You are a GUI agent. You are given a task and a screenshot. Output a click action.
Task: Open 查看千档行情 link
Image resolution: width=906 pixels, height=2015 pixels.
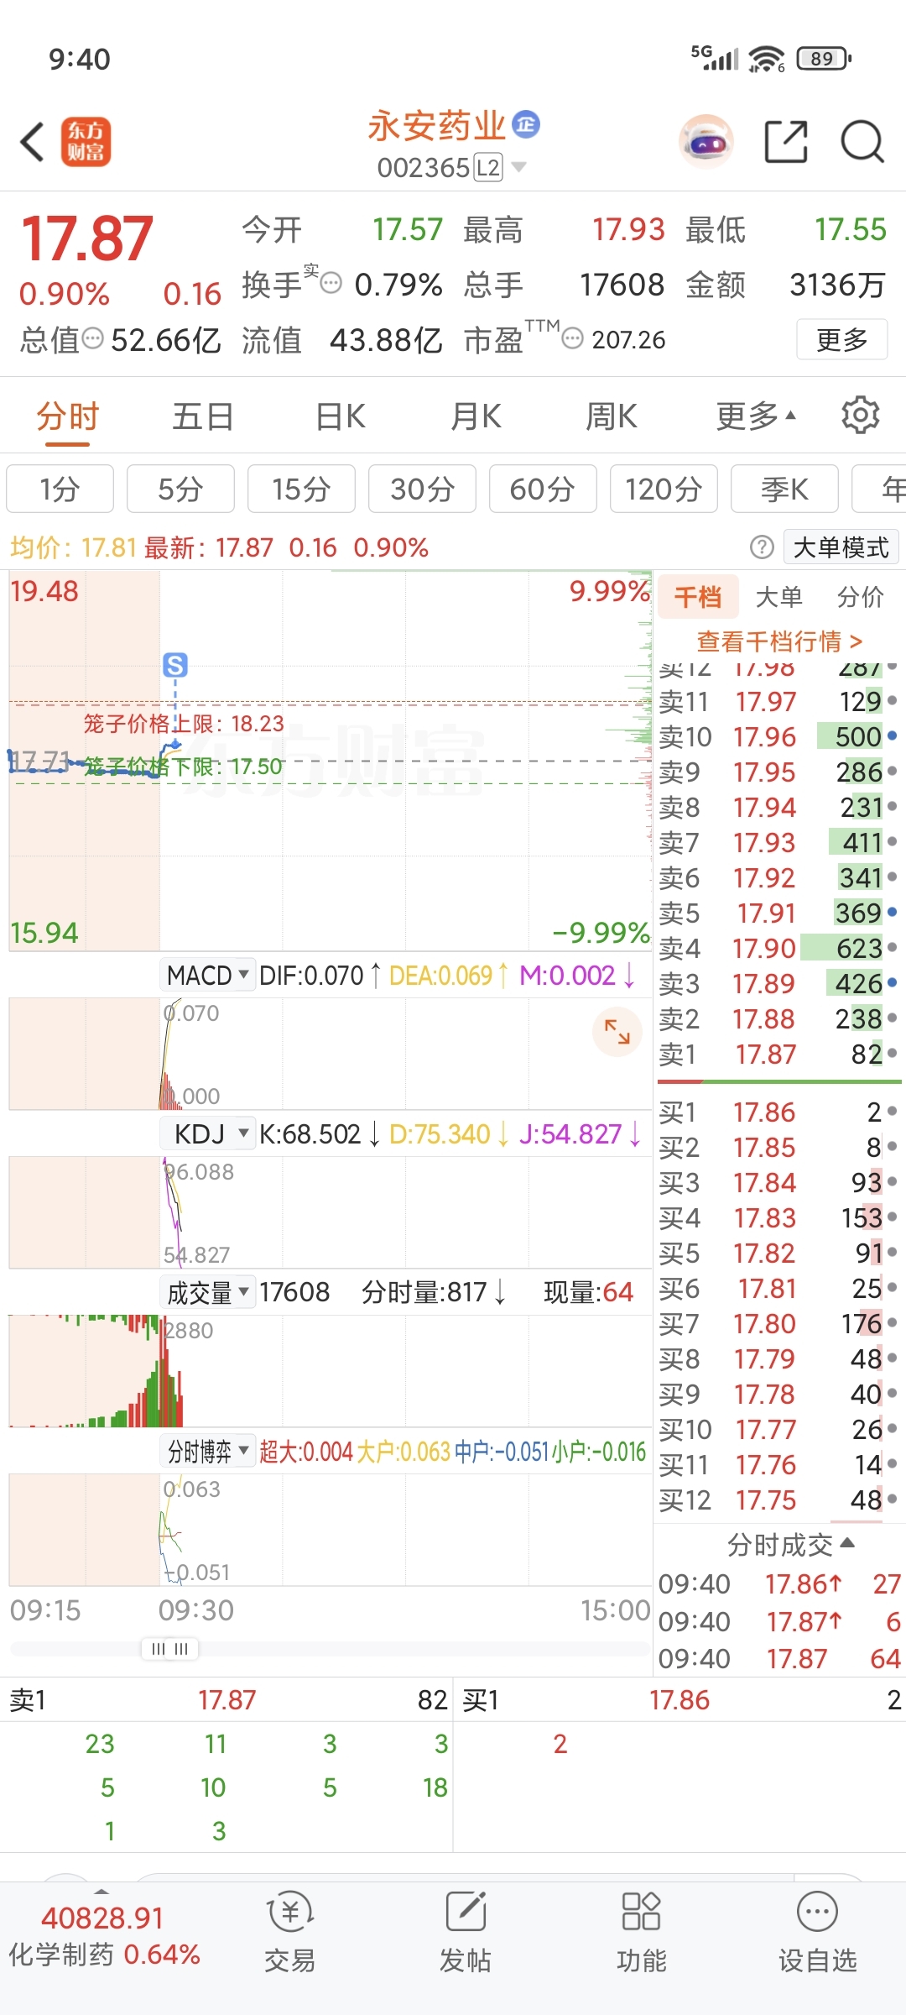[x=779, y=641]
